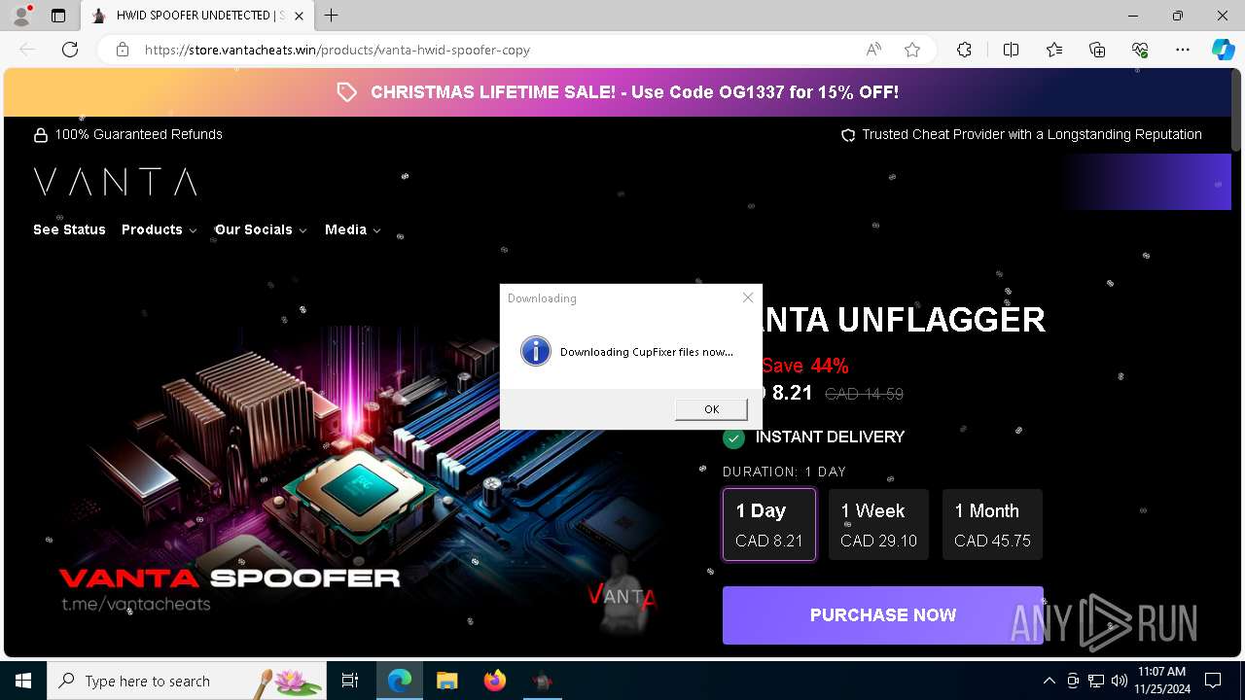Image resolution: width=1245 pixels, height=700 pixels.
Task: Open the notification center icon
Action: pos(1213,681)
